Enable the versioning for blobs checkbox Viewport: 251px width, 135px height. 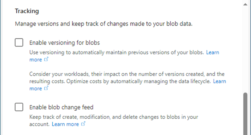coord(19,42)
